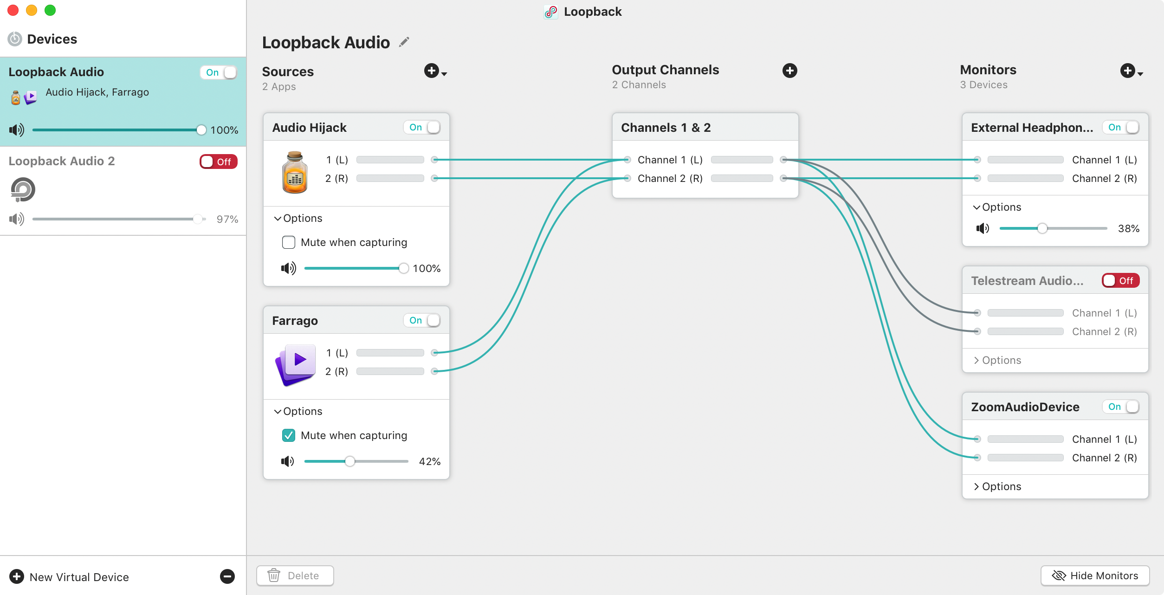This screenshot has width=1164, height=595.
Task: Click the Devices header icon in sidebar
Action: 15,39
